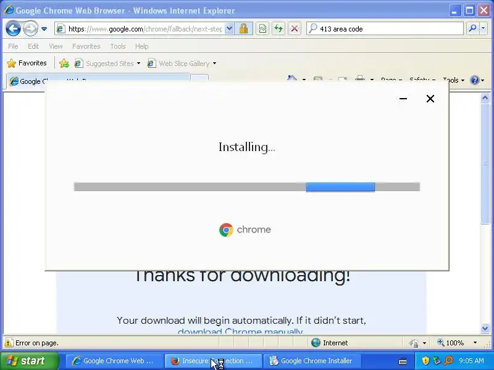Viewport: 494px width, 370px height.
Task: Click the 'Error on page' warning icon
Action: tap(8, 343)
